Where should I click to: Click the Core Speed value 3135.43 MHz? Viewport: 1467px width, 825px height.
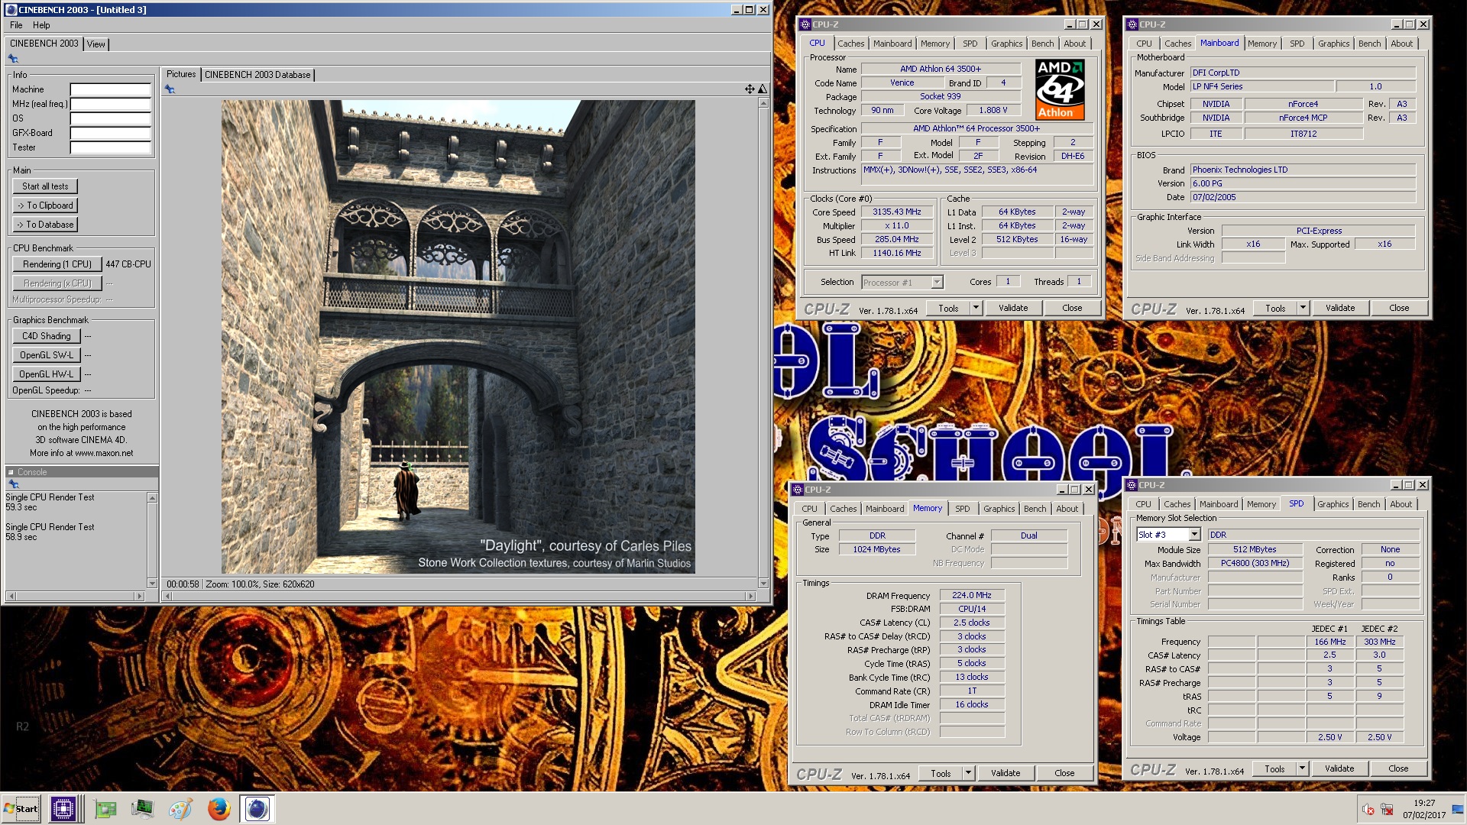896,212
